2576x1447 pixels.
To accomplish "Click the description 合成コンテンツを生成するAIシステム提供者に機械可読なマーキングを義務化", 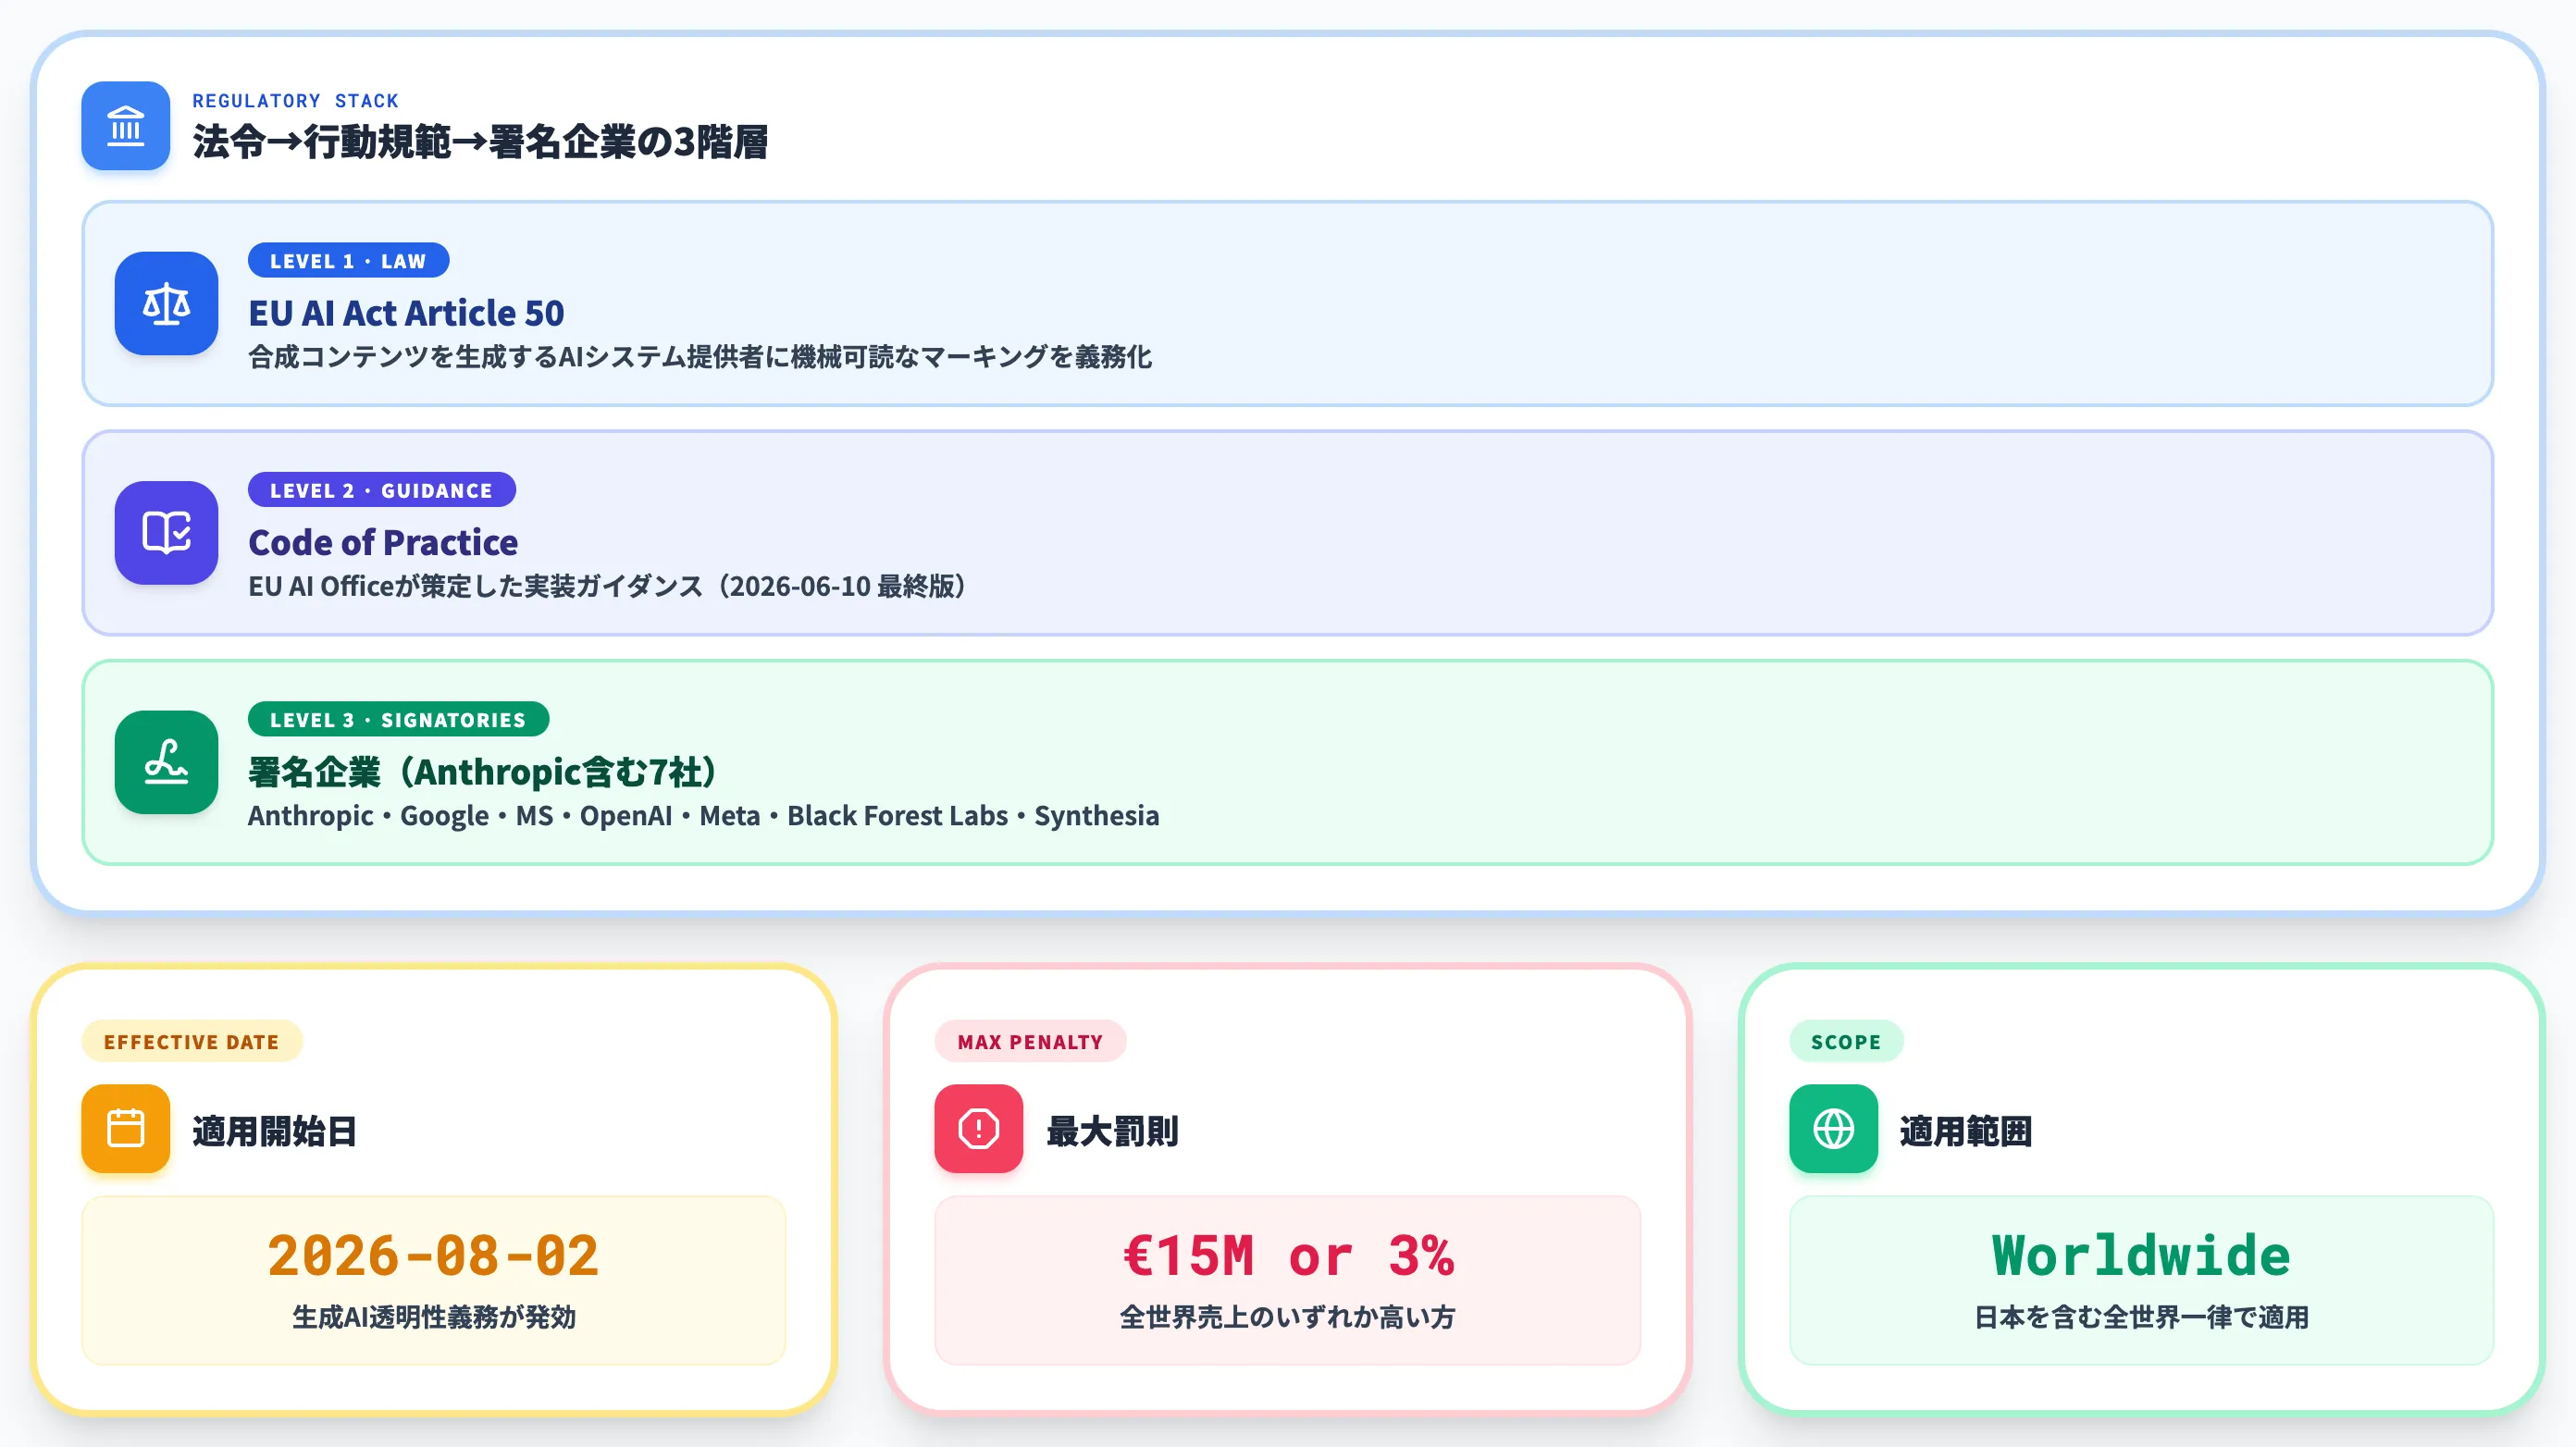I will [700, 357].
